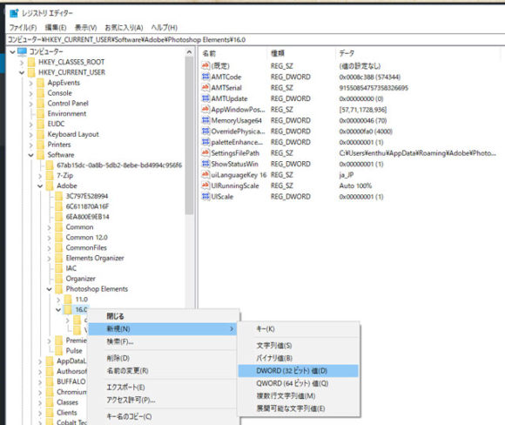Expand the Common 12.0 key
This screenshot has height=425, width=505.
tap(49, 238)
